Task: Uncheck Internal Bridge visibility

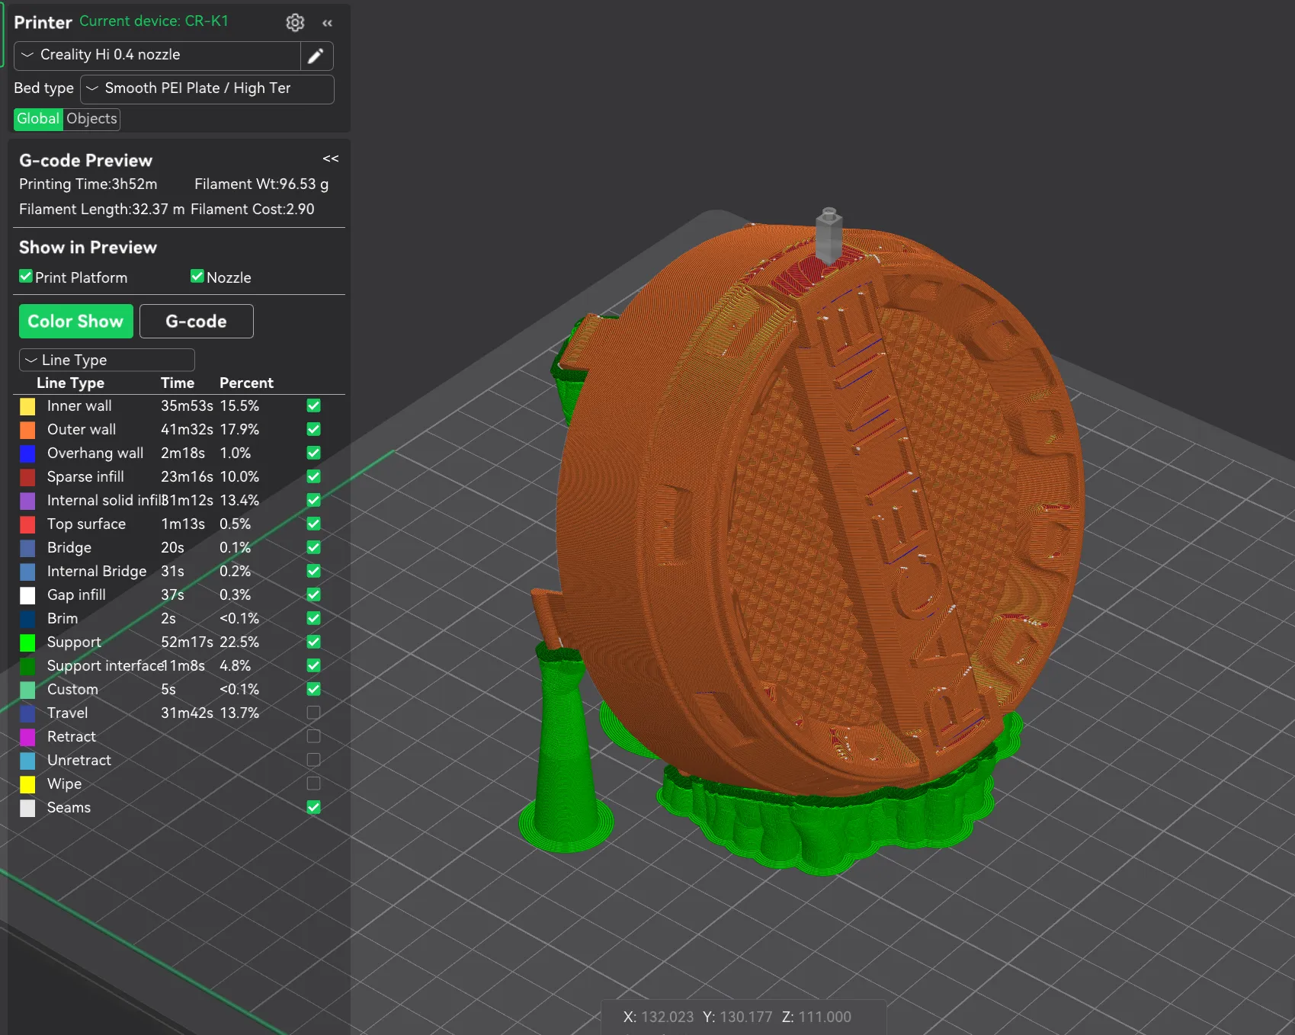Action: pos(313,571)
